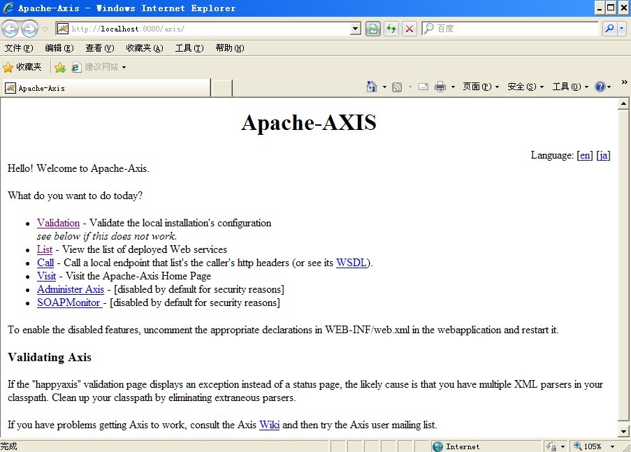Click the Stop loading icon
This screenshot has height=452, width=631.
tap(409, 28)
